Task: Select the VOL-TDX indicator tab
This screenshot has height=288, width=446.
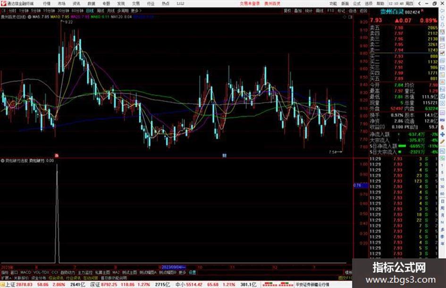Action: click(x=41, y=272)
